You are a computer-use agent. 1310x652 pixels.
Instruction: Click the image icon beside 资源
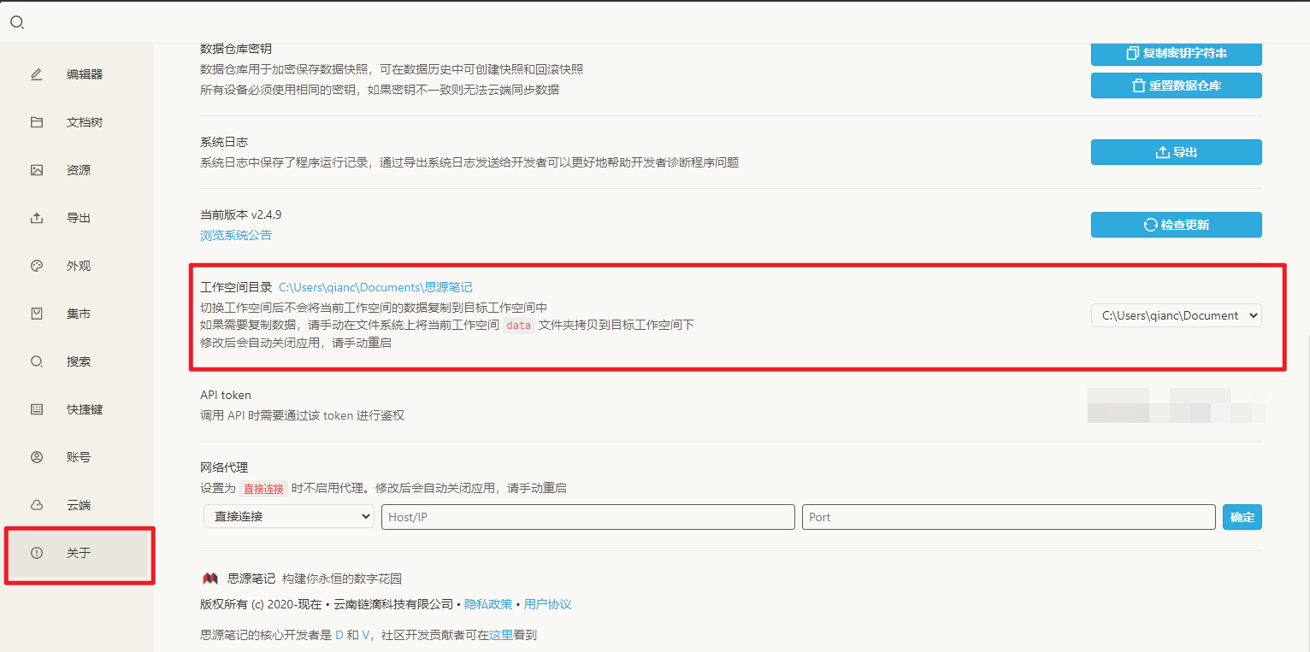point(37,170)
